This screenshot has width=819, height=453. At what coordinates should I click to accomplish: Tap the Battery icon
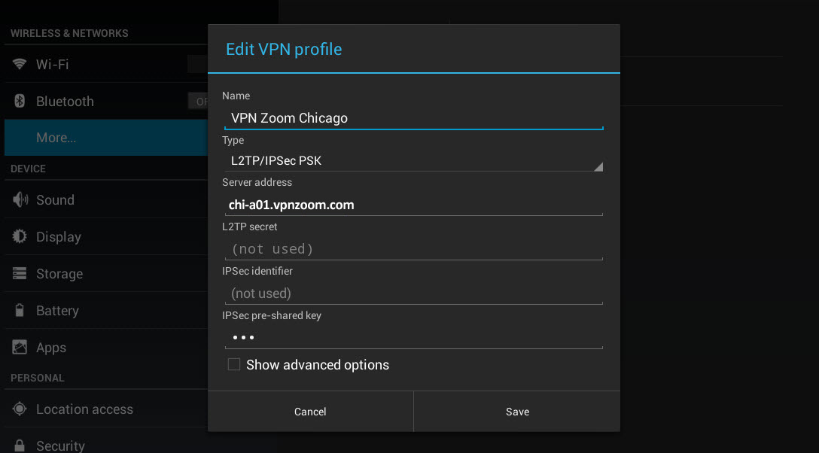coord(20,311)
